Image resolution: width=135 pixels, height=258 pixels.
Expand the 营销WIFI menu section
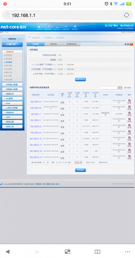(13, 94)
